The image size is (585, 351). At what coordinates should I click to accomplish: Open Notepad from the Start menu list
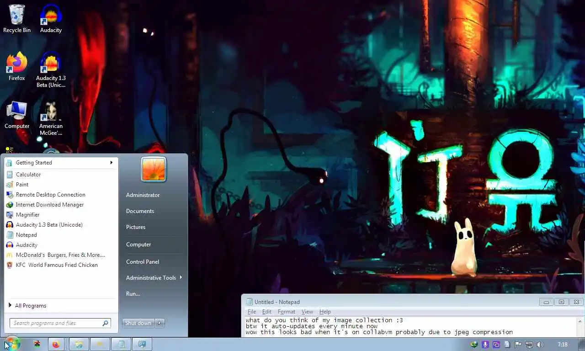[61, 235]
